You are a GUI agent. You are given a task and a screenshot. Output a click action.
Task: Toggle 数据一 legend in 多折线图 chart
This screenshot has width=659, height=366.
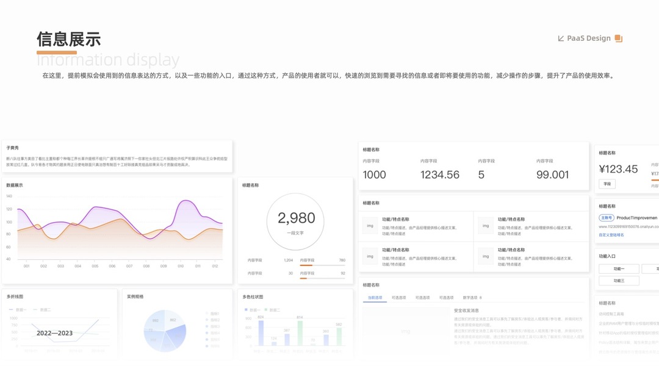18,310
